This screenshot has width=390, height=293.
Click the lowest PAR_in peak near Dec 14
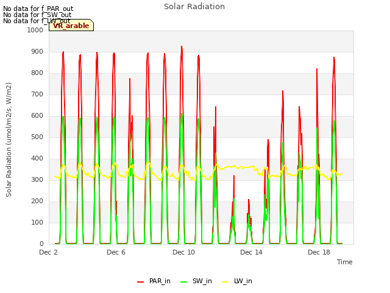pos(249,200)
